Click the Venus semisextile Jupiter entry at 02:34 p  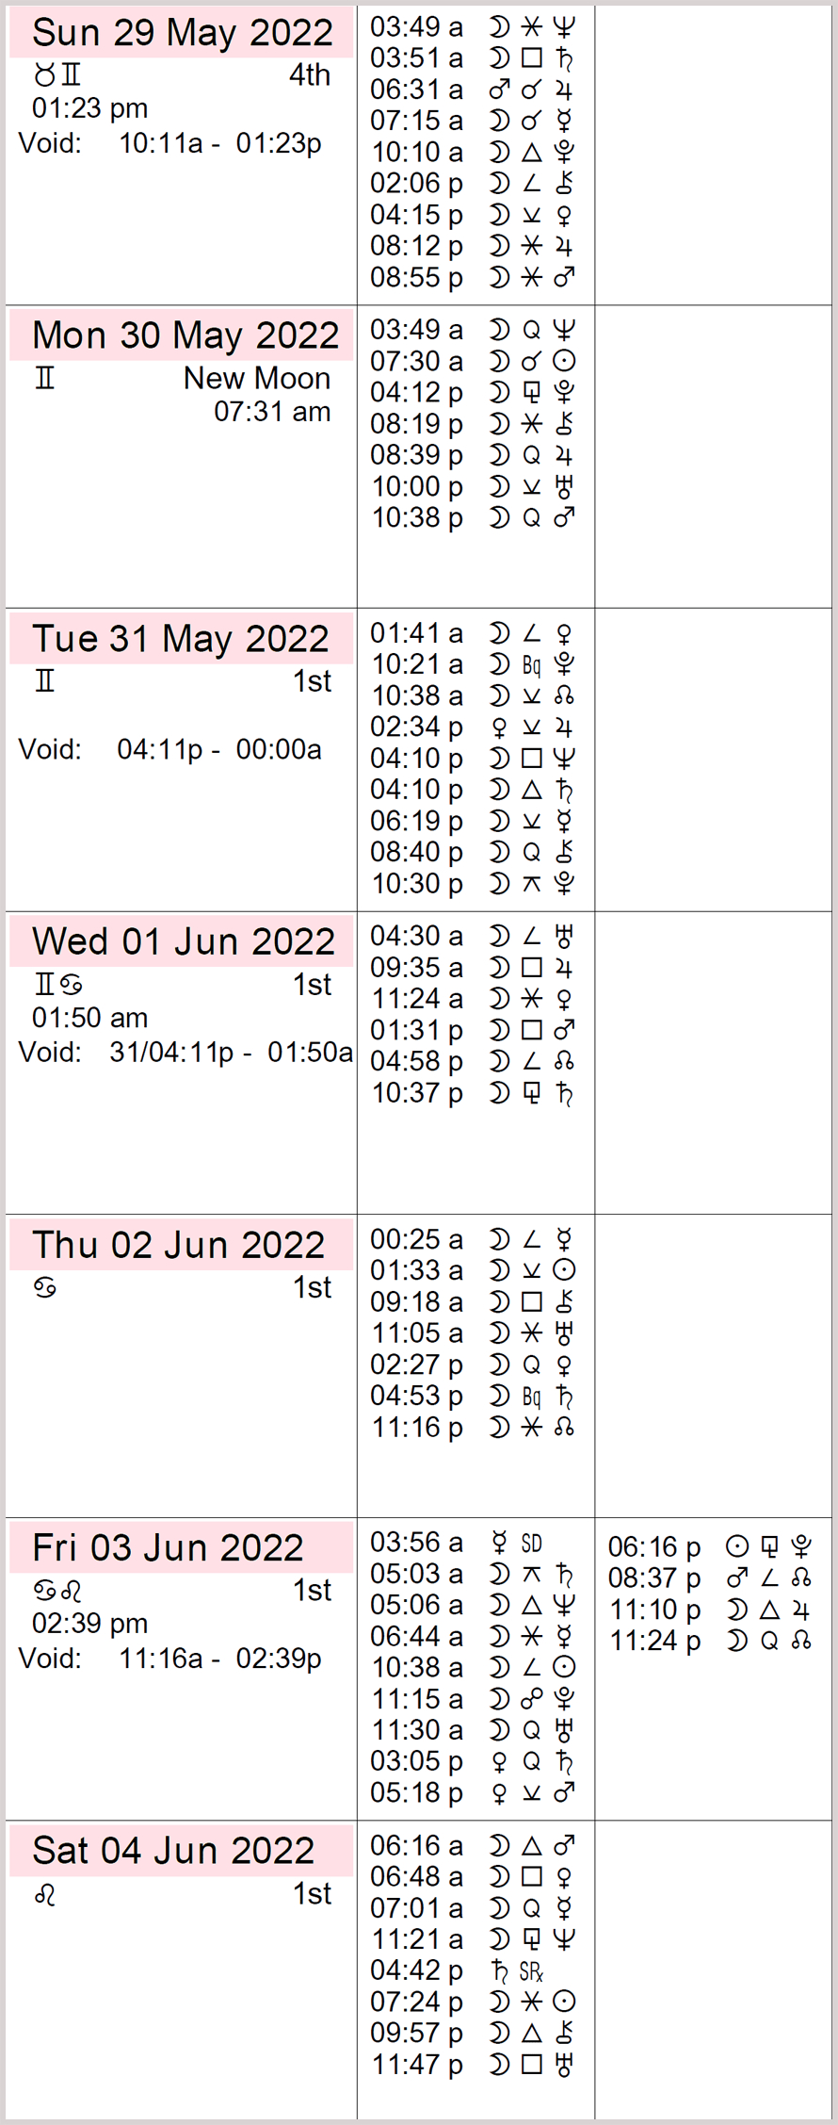tap(473, 727)
